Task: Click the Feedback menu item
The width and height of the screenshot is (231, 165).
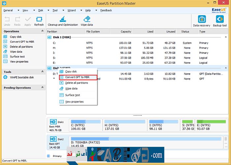Action: (x=106, y=10)
